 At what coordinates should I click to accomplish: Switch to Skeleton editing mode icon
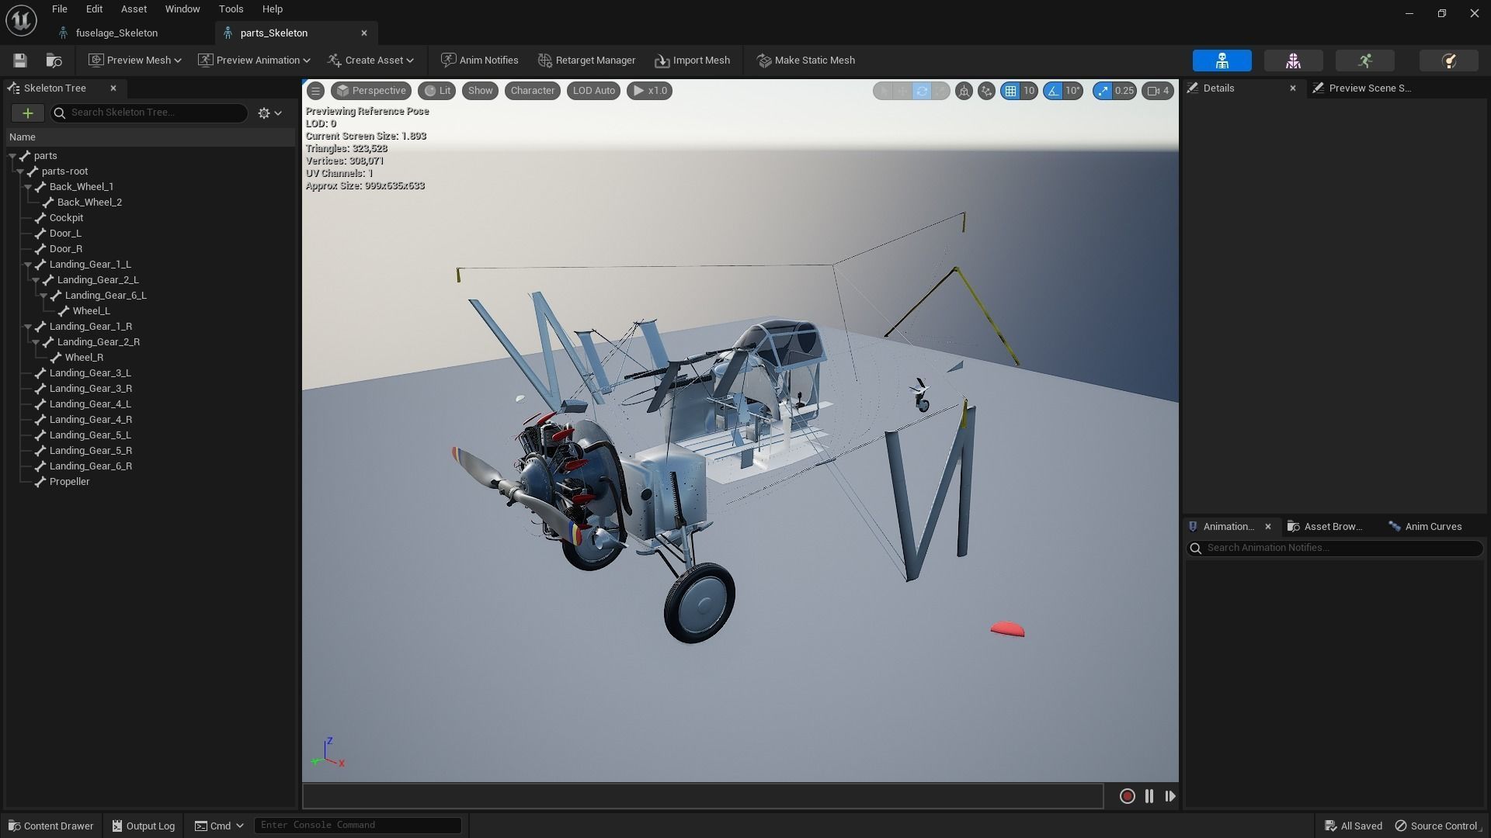1222,61
